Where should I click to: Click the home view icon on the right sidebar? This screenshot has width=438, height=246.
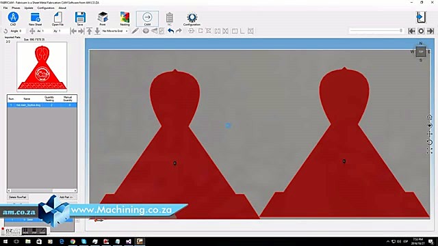429,117
